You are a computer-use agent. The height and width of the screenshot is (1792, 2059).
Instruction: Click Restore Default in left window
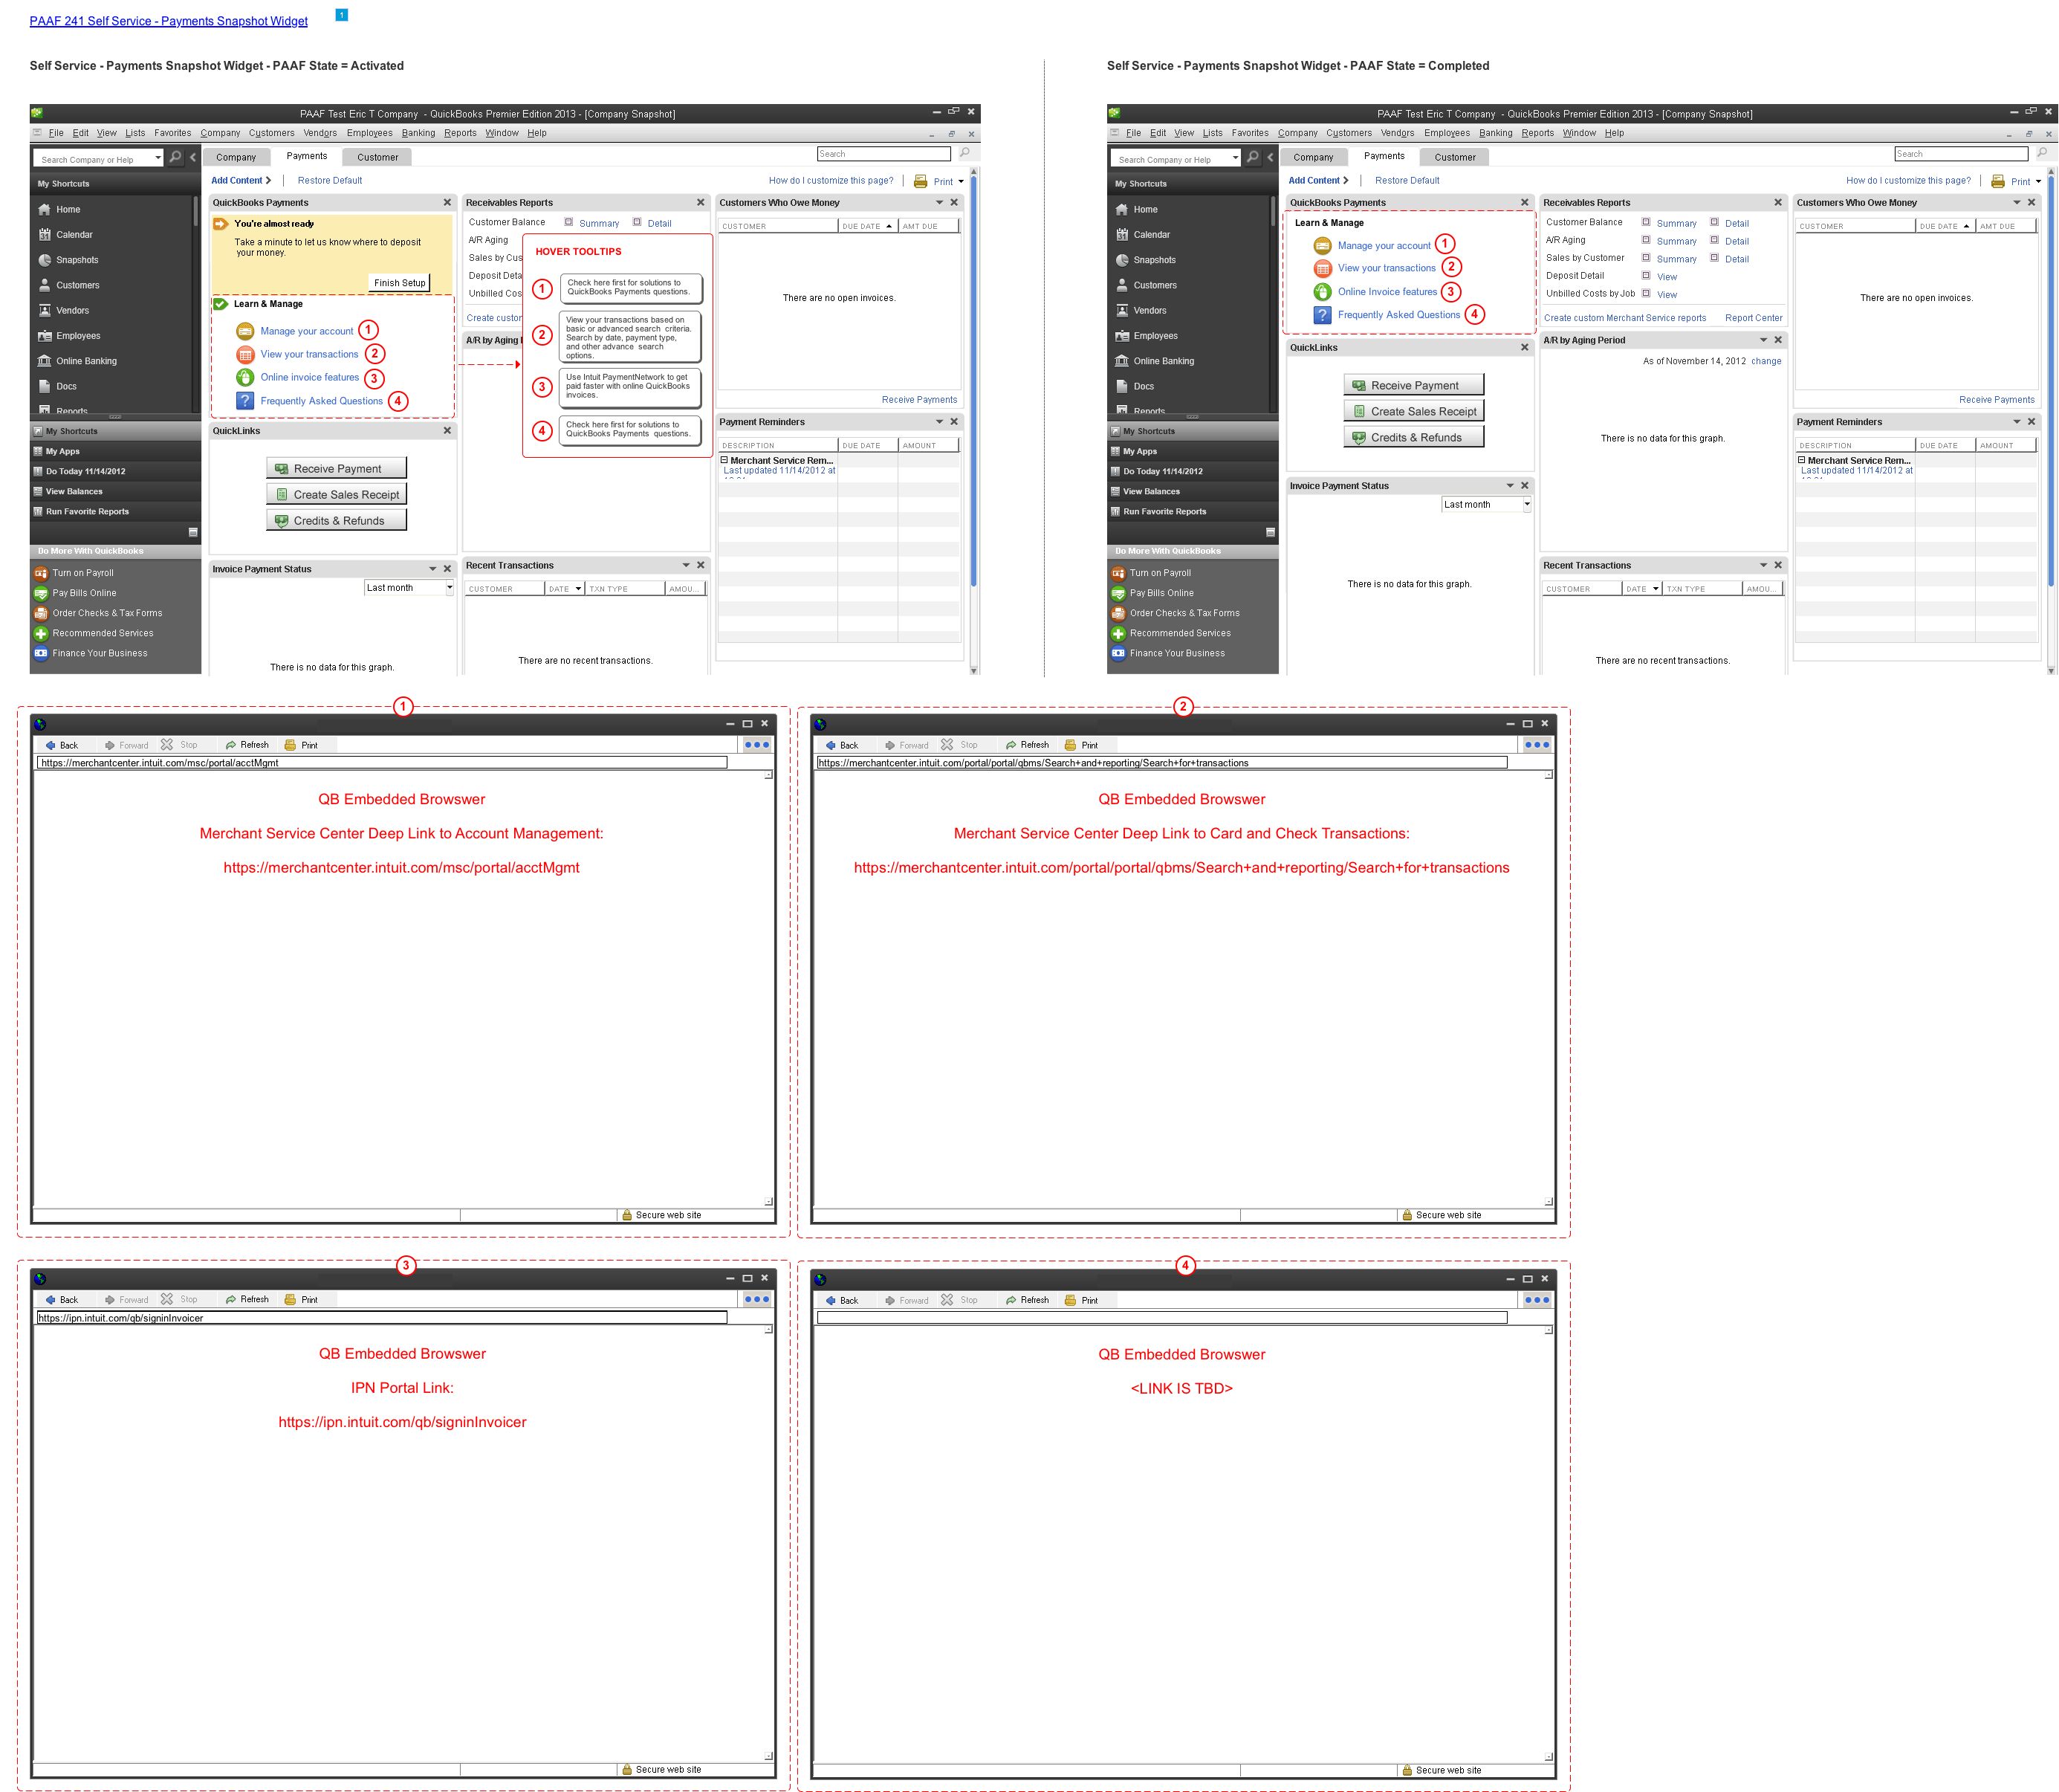pos(330,181)
